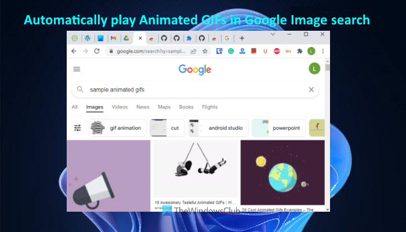Switch to the Google Drive tab
This screenshot has height=232, width=406.
(x=126, y=38)
